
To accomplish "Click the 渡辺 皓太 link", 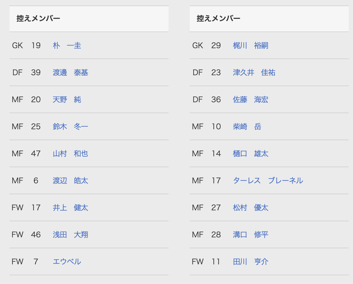I will click(x=70, y=181).
